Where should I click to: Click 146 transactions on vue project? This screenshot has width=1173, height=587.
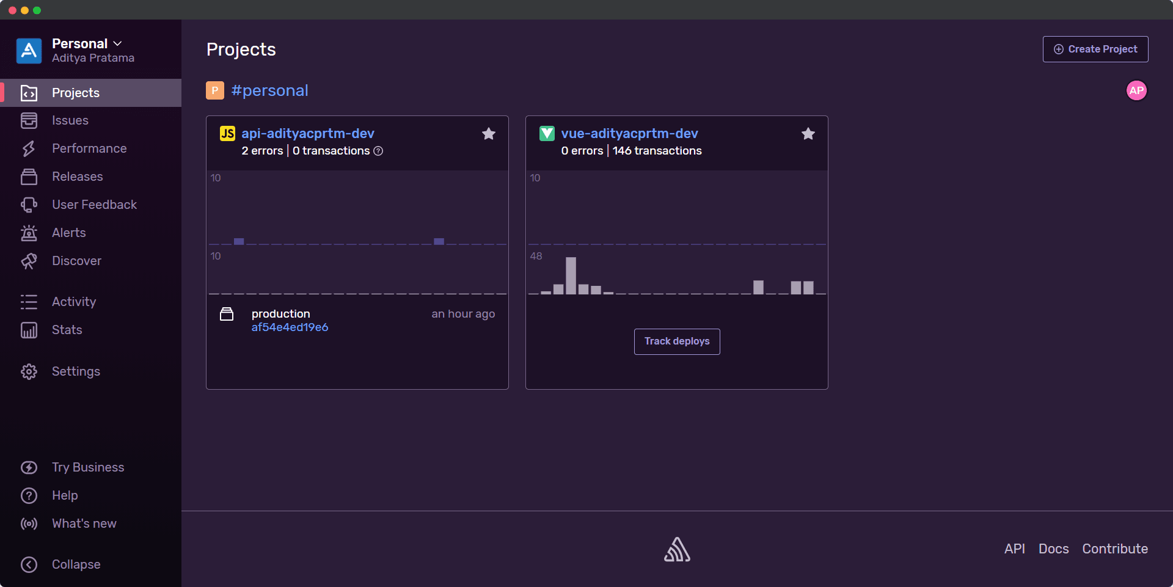(657, 151)
